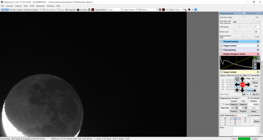Open the Sequencer menu
This screenshot has width=263, height=140.
point(40,6)
